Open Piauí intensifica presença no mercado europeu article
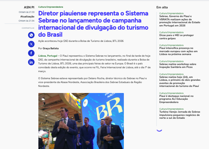 click(x=178, y=51)
